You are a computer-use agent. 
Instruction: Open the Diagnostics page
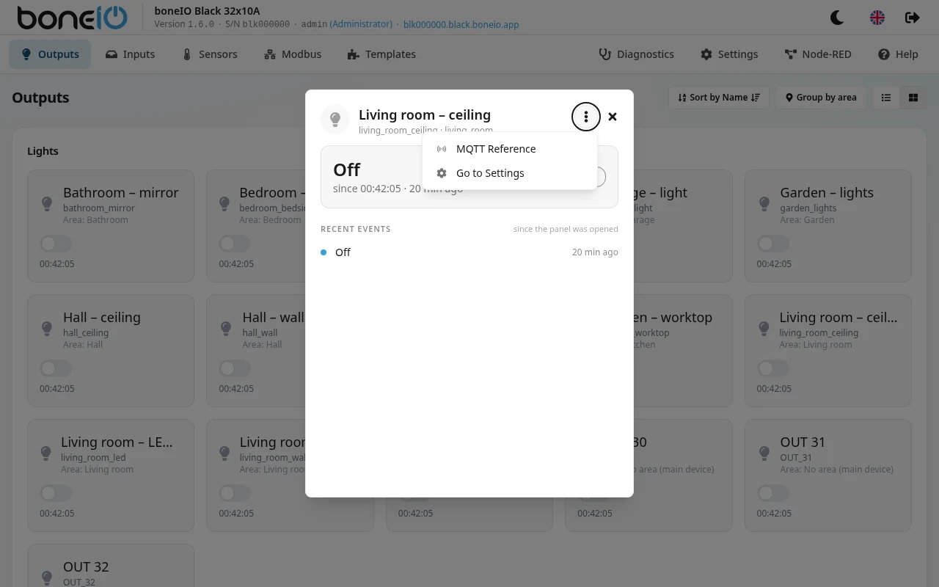pyautogui.click(x=637, y=54)
